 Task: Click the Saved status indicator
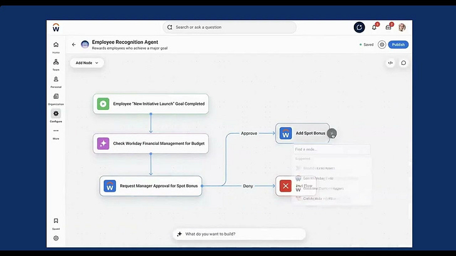point(366,45)
